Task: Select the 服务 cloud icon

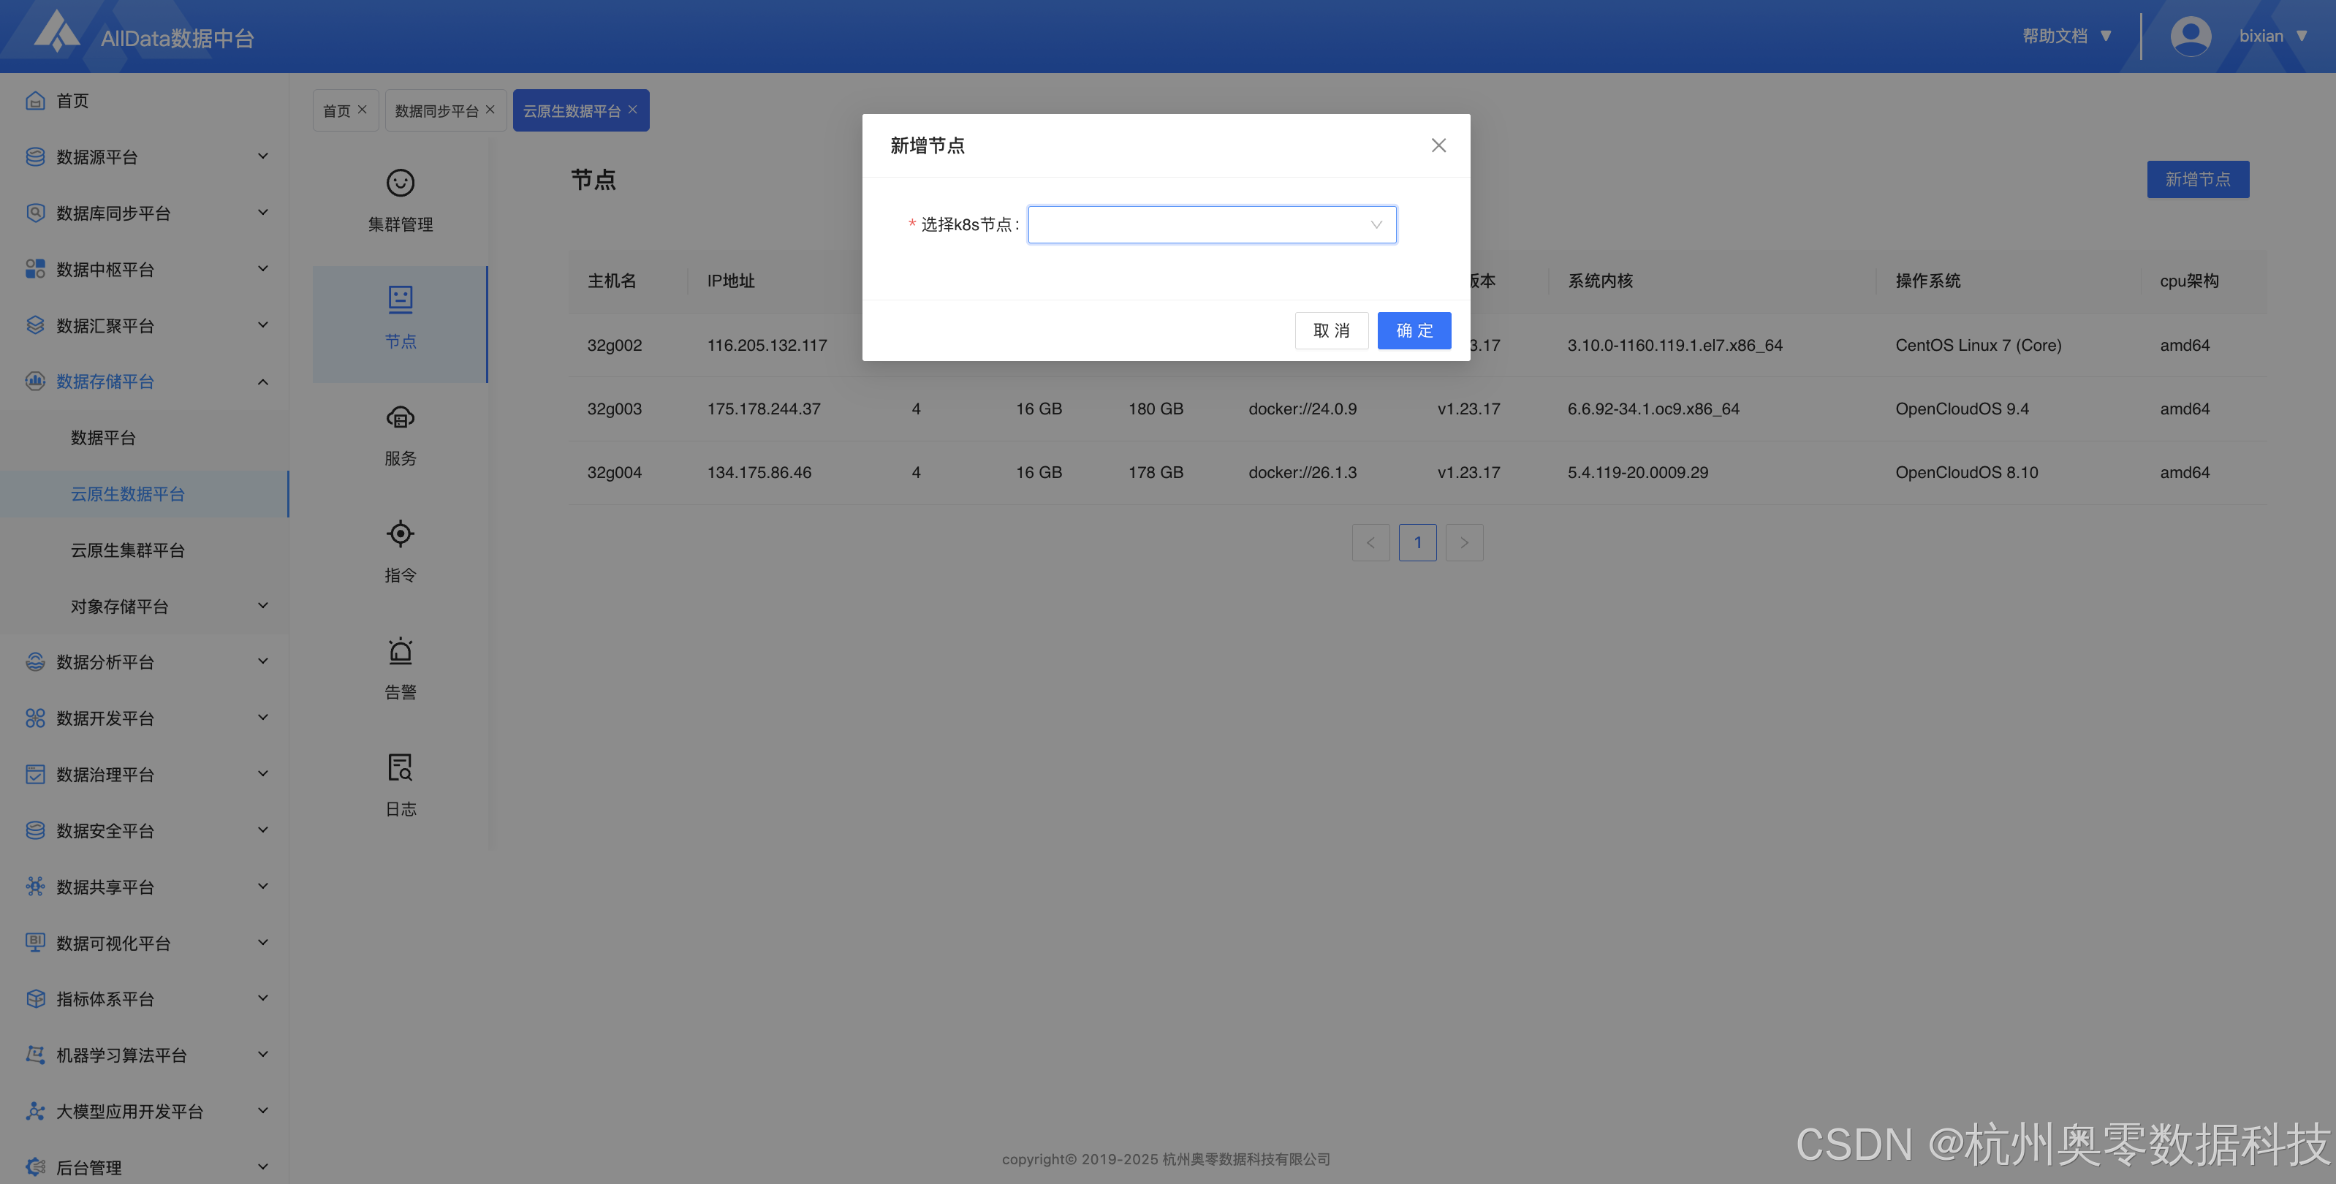Action: click(400, 417)
